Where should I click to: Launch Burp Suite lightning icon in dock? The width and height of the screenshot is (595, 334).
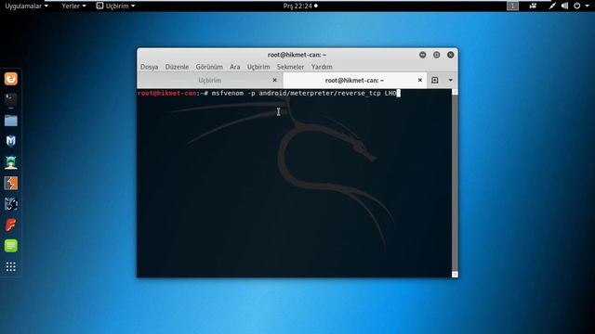[x=11, y=184]
